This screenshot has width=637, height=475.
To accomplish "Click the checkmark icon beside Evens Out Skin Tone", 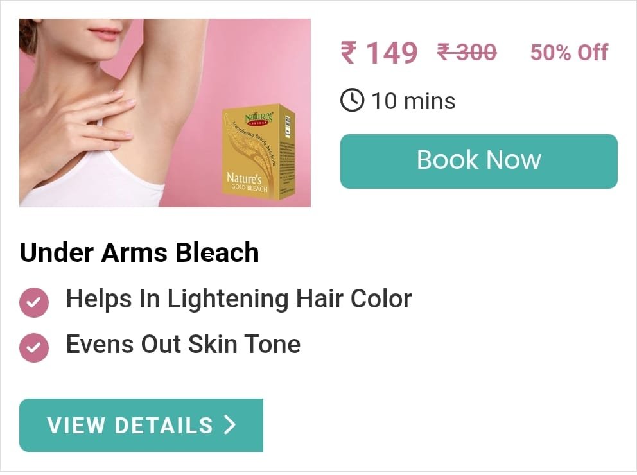I will pos(34,347).
